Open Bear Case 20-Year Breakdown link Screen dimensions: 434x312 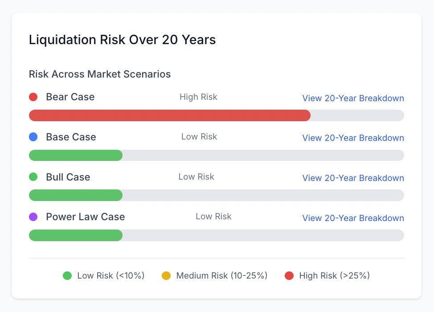[353, 98]
